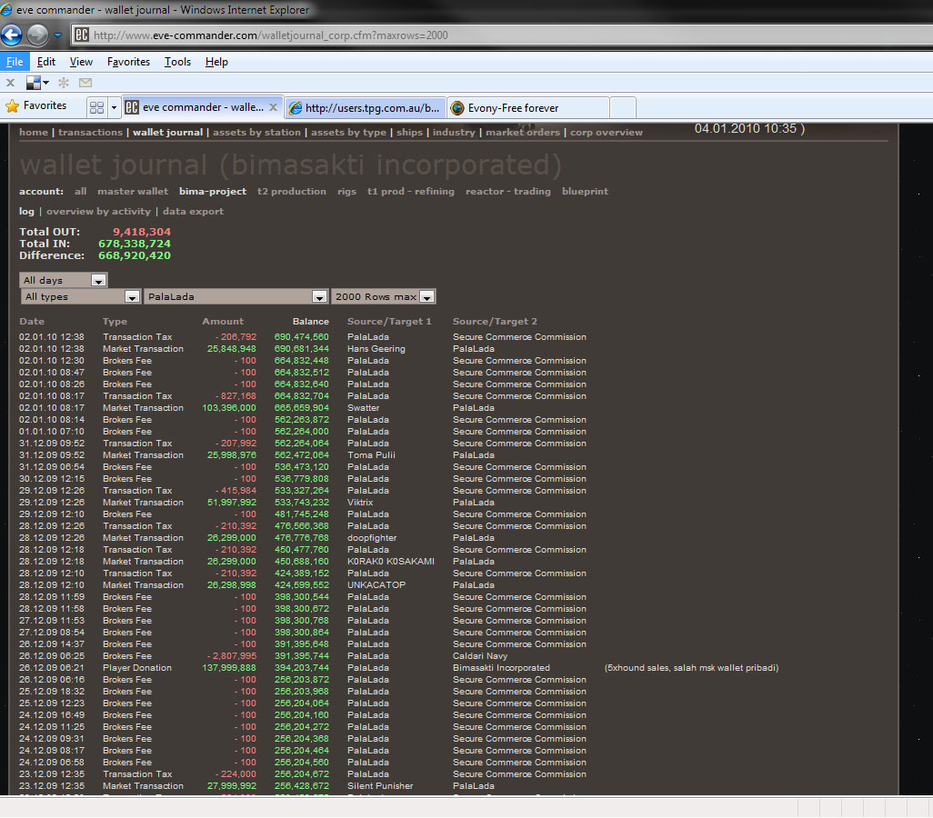The width and height of the screenshot is (933, 818).
Task: Click the UNKACATOP source entry
Action: click(x=376, y=584)
